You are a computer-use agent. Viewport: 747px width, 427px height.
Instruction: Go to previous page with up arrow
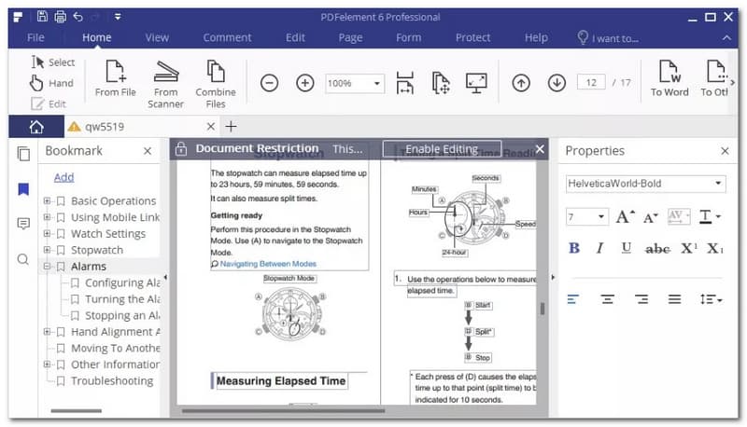click(521, 83)
